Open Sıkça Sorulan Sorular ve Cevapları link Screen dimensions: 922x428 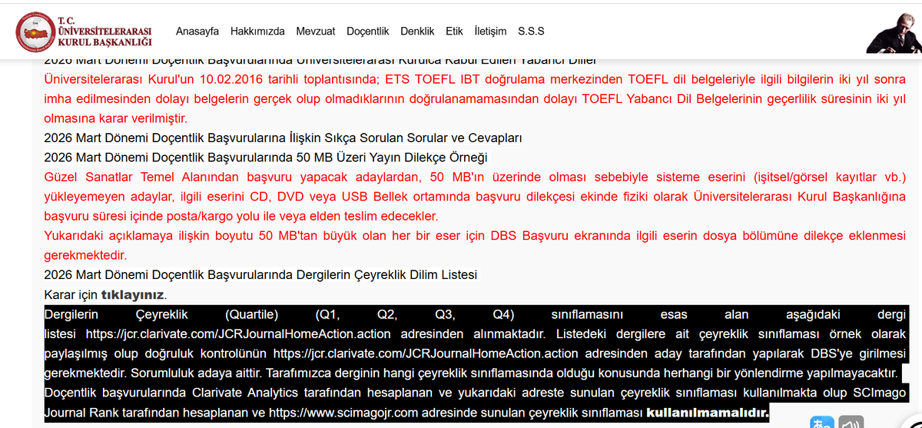click(284, 138)
